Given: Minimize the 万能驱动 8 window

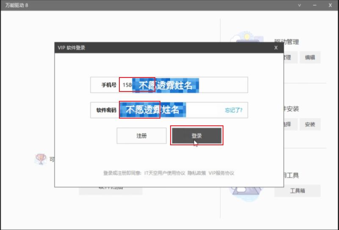Looking at the screenshot, I should coord(314,5).
